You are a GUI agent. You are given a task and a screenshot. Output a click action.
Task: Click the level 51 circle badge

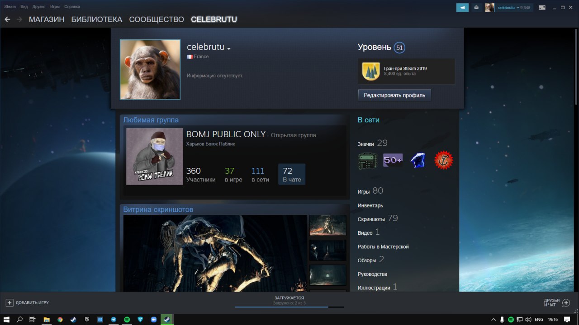[399, 47]
